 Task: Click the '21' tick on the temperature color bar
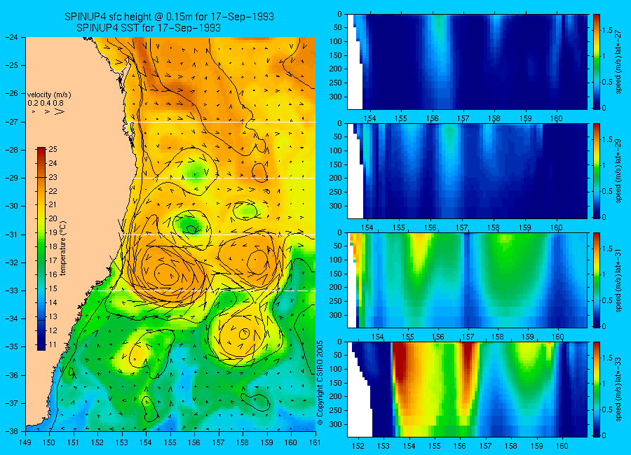click(x=53, y=204)
